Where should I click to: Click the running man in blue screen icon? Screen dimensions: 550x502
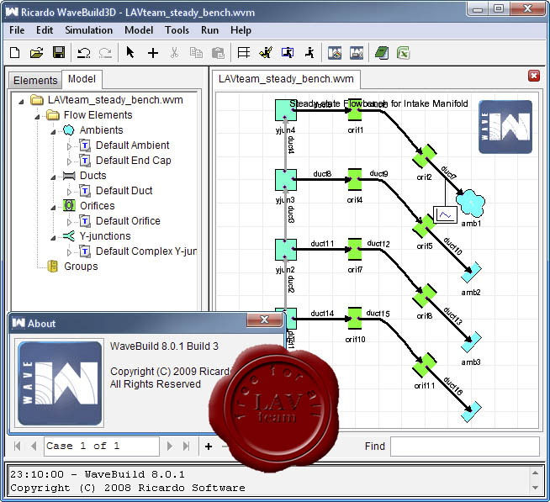coord(288,53)
